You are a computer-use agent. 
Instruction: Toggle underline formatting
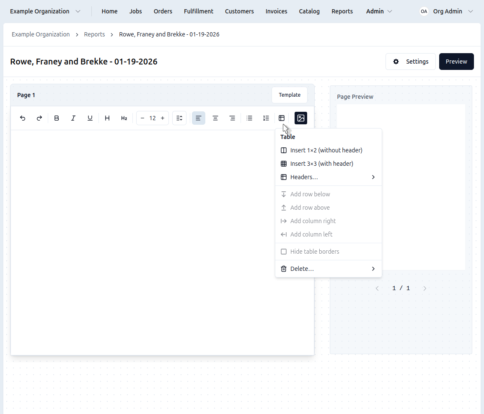click(90, 118)
